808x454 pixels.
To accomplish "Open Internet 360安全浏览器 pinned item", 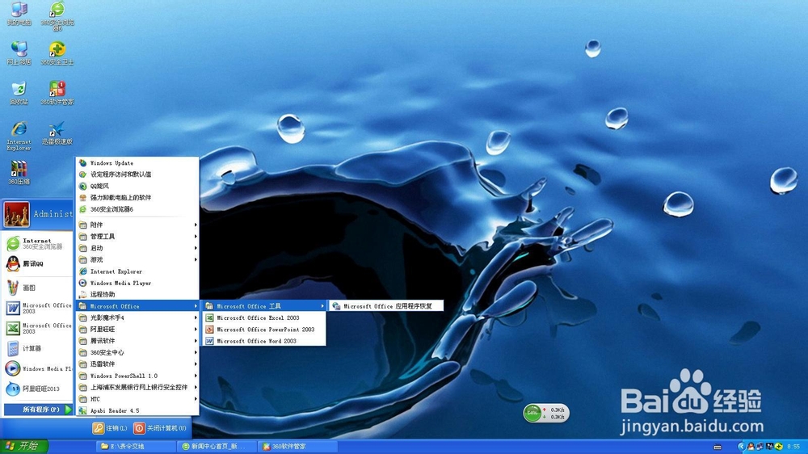I will click(37, 243).
